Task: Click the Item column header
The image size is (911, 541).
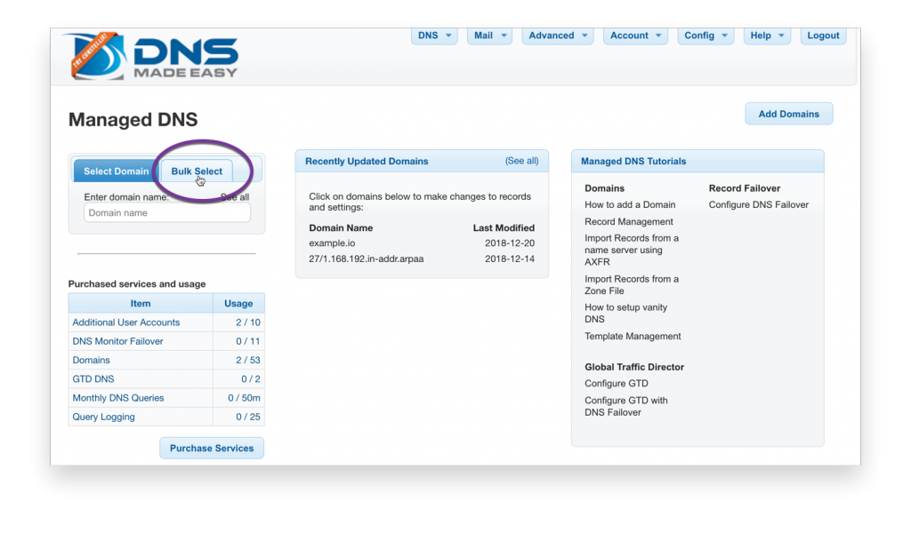Action: pos(140,303)
